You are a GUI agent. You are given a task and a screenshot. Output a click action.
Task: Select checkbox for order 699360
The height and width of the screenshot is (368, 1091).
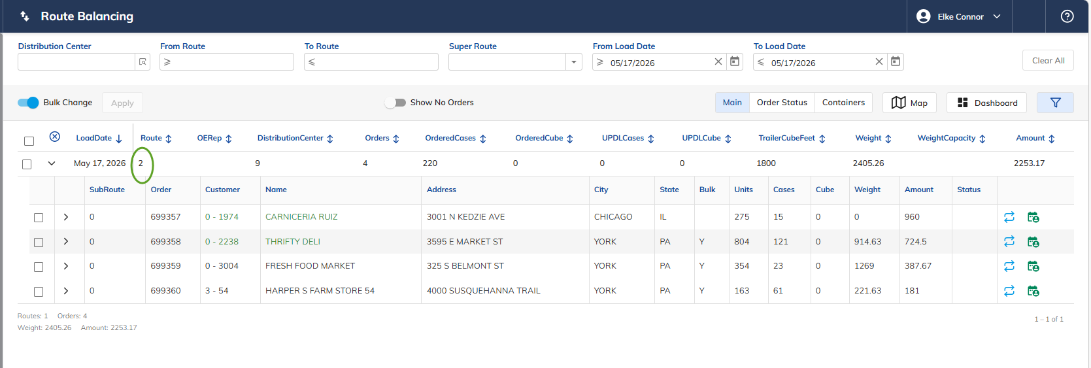pos(39,292)
